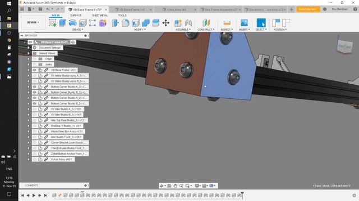Select the Extrude tool

[x=62, y=23]
